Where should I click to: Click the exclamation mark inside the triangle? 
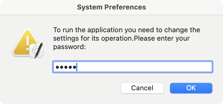tap(27, 43)
